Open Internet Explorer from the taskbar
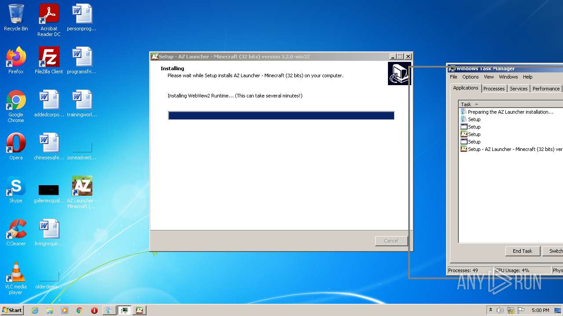The width and height of the screenshot is (563, 316). click(x=35, y=310)
